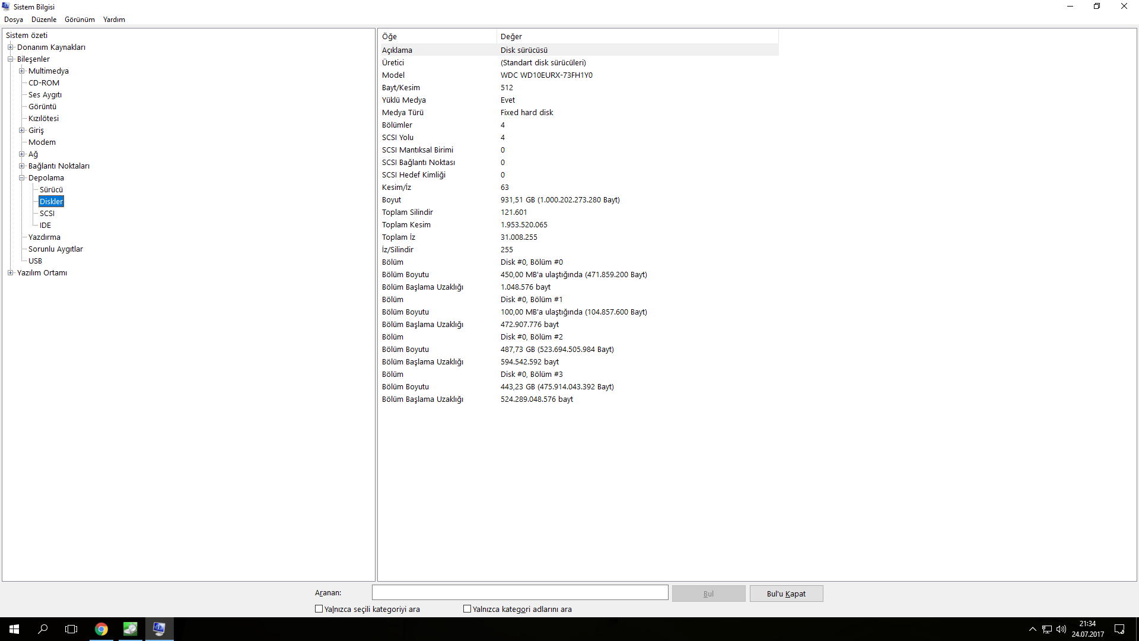Expand Yazılım Ortamı tree node
The image size is (1139, 641).
[10, 273]
